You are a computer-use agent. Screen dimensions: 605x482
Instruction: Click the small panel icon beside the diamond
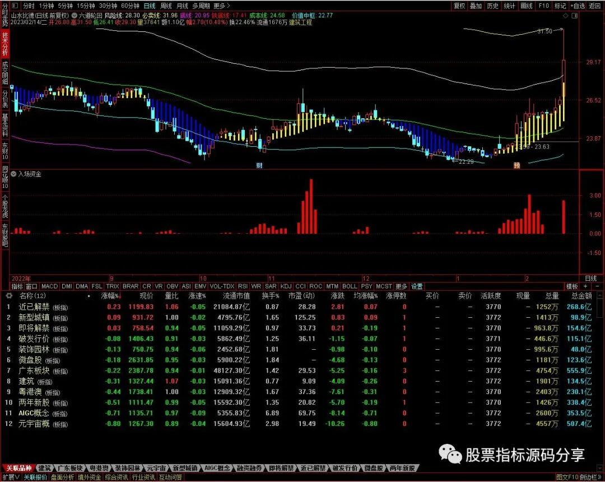(x=575, y=16)
